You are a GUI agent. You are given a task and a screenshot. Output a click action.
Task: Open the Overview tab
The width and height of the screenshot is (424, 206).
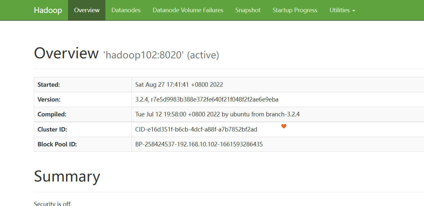pyautogui.click(x=87, y=10)
